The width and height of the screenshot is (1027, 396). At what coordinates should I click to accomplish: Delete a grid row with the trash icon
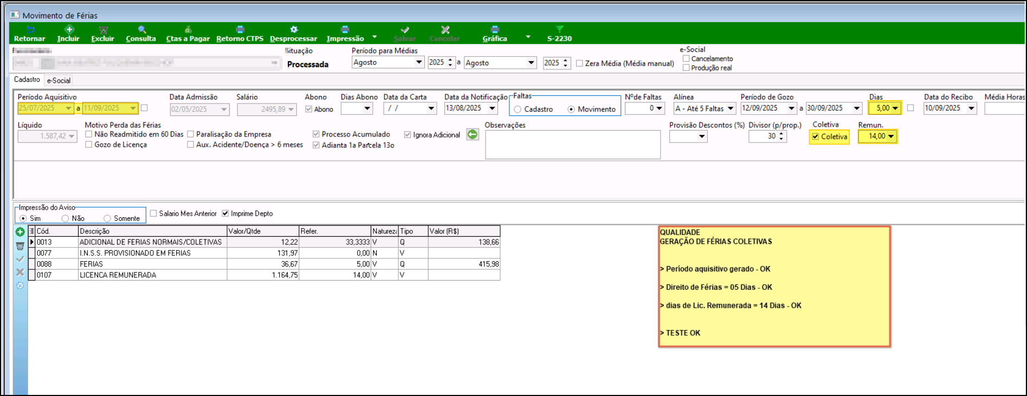pos(20,246)
